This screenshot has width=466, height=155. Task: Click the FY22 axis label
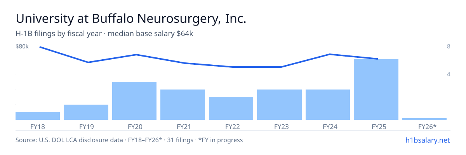click(x=233, y=126)
